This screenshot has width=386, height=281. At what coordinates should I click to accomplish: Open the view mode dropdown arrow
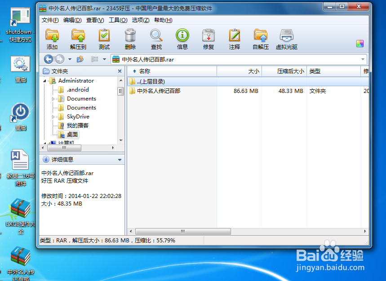[x=104, y=59]
